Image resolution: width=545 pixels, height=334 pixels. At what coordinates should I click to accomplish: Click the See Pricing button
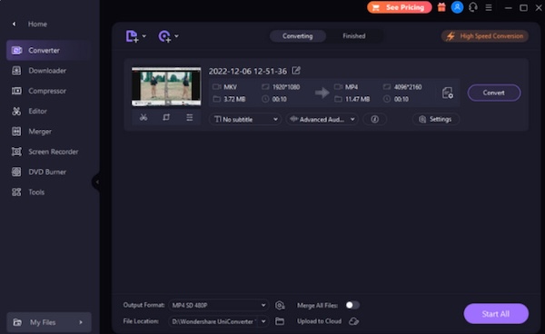click(400, 7)
